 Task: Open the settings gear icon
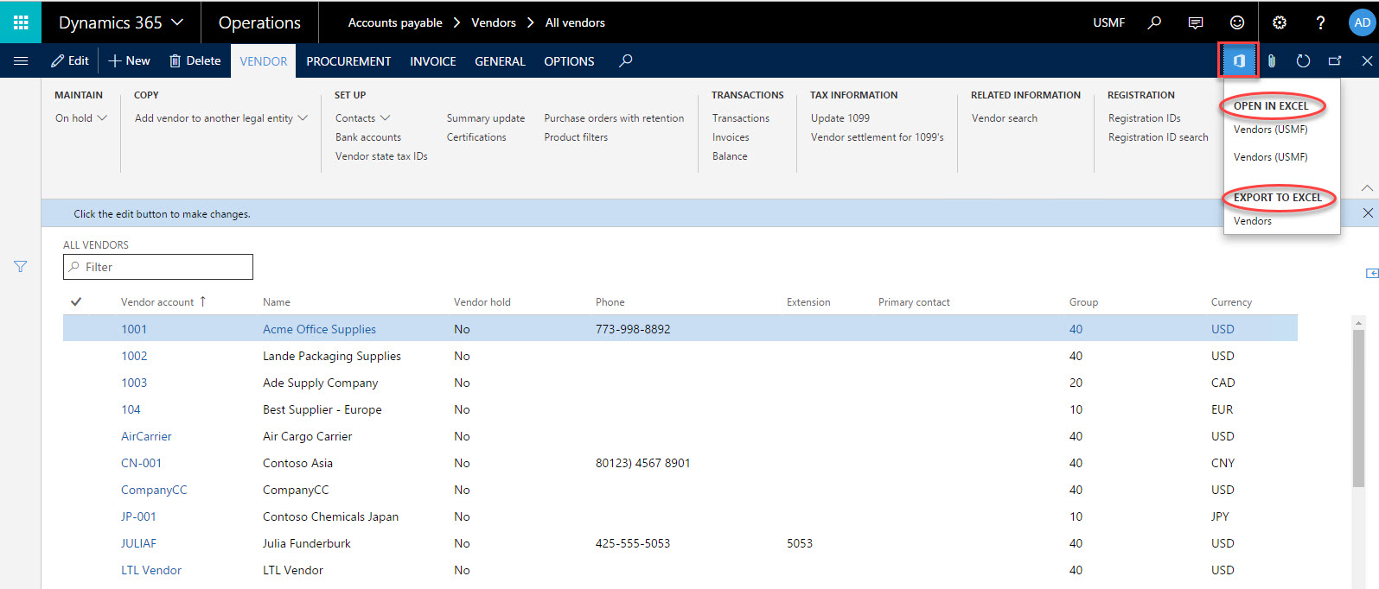[1279, 22]
